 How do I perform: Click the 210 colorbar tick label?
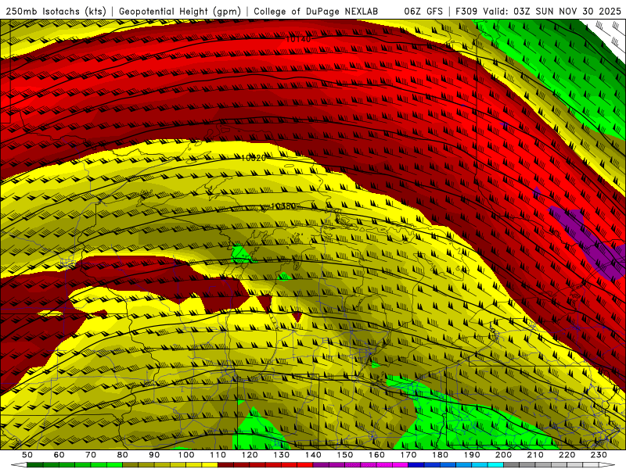click(x=535, y=455)
